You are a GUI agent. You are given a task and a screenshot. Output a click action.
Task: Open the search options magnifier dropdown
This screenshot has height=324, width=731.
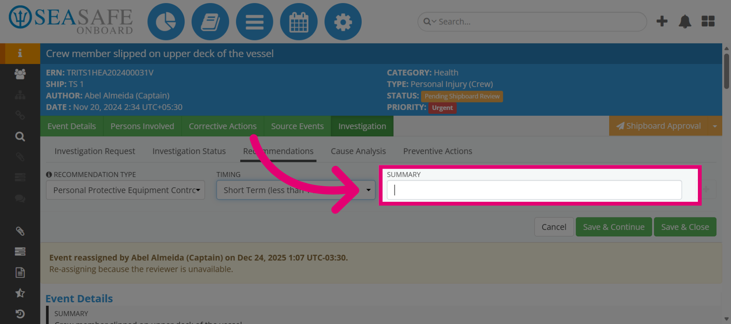pyautogui.click(x=430, y=22)
